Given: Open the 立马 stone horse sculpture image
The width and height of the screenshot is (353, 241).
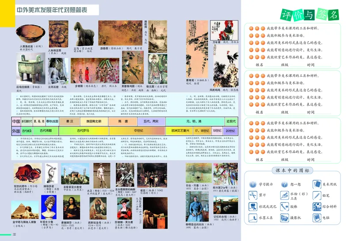Looking at the screenshot, I should (83, 34).
